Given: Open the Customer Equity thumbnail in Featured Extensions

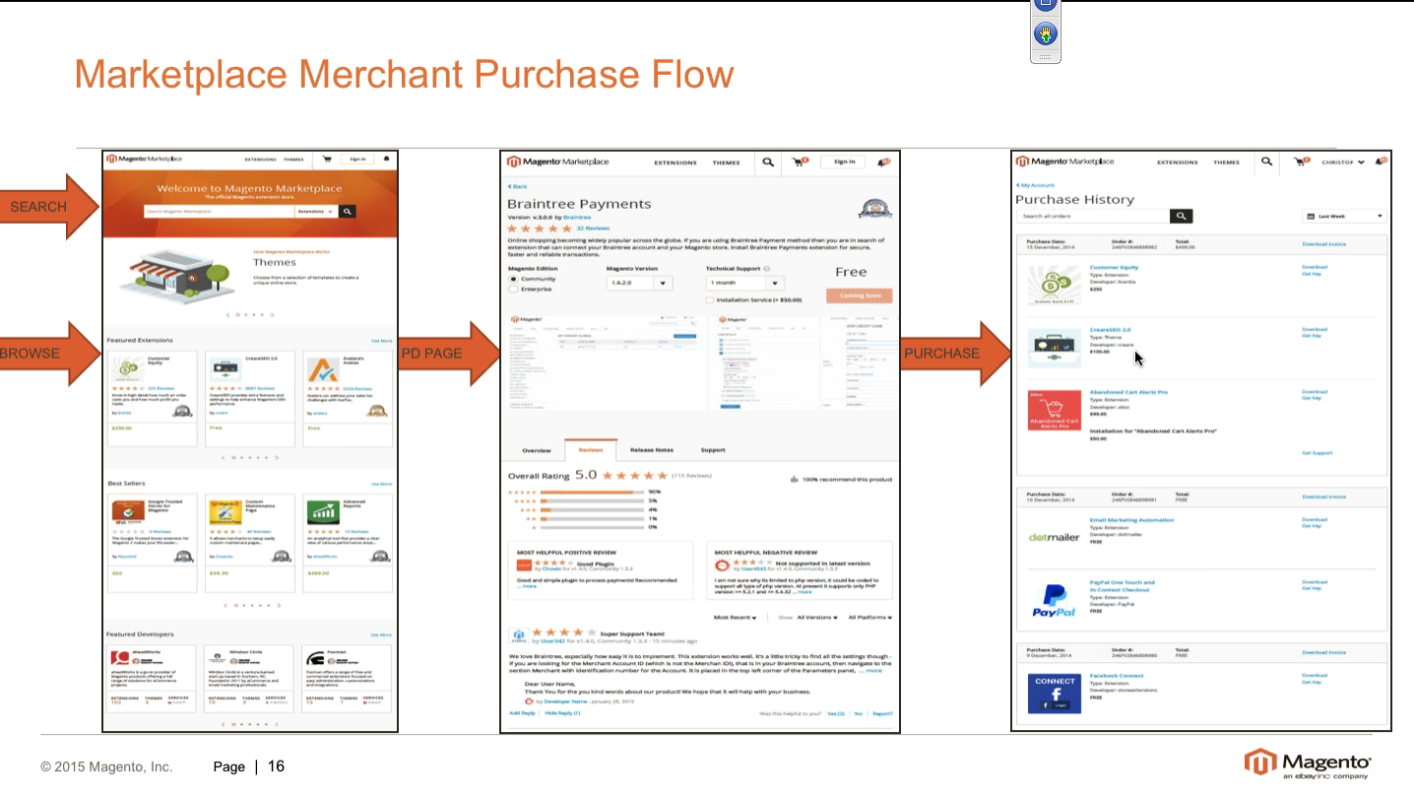Looking at the screenshot, I should 127,369.
